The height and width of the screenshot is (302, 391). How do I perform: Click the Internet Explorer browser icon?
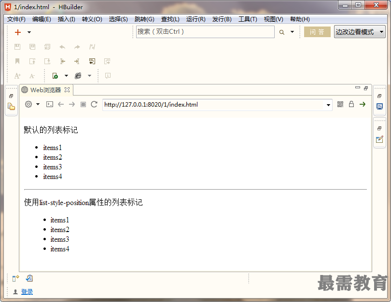coord(78,76)
